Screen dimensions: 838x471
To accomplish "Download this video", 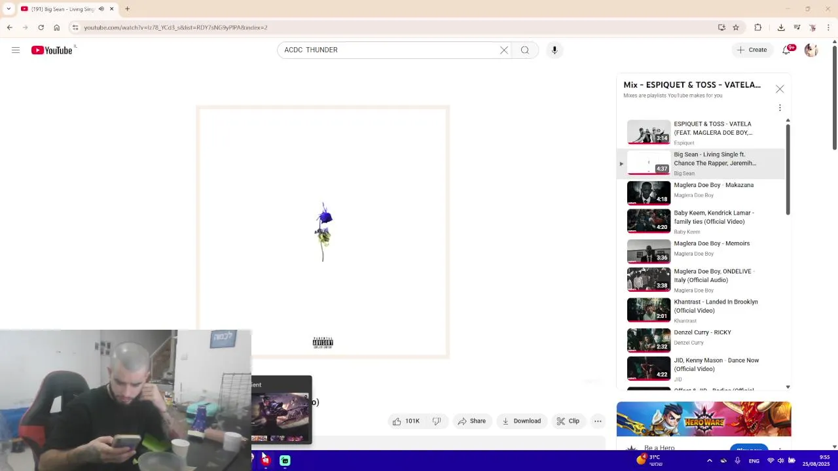I will point(521,421).
